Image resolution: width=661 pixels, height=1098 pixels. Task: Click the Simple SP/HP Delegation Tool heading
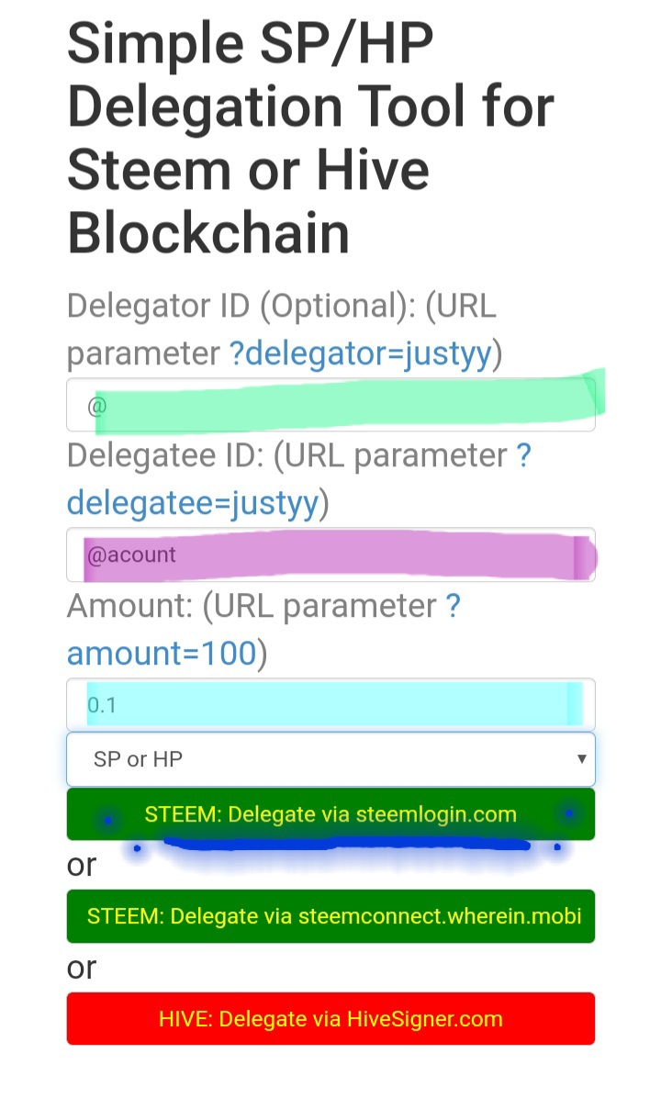click(x=311, y=138)
